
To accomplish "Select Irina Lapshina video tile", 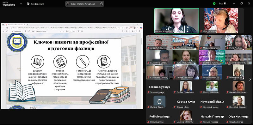I will [221, 21].
